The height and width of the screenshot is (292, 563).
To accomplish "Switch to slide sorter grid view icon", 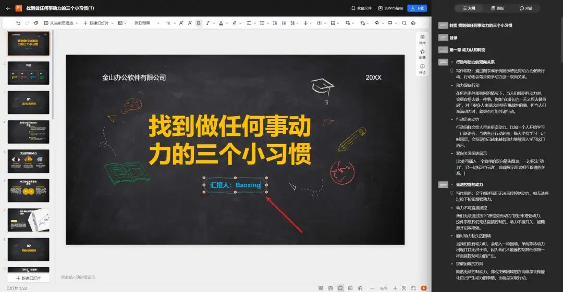I will [321, 288].
